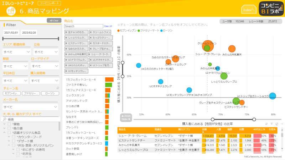
Task: Remove the ビスケットサン product chip
Action: (66, 43)
